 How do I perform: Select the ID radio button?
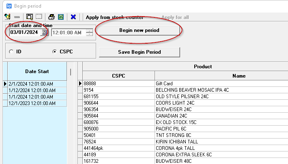[11, 52]
